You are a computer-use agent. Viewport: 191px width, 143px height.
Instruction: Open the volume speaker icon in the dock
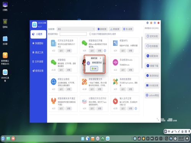152,138
